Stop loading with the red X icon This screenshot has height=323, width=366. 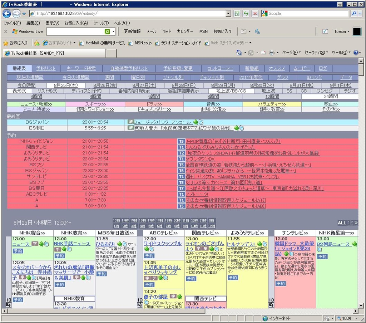[255, 14]
